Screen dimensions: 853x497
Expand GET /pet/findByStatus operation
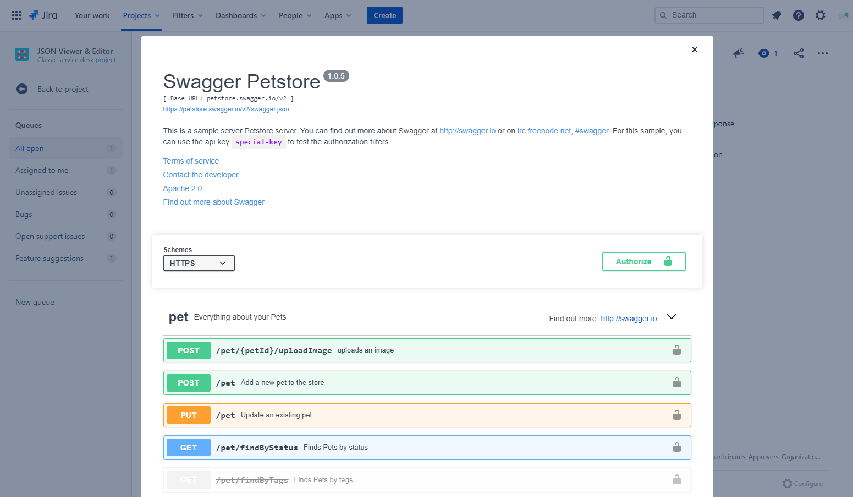point(427,448)
